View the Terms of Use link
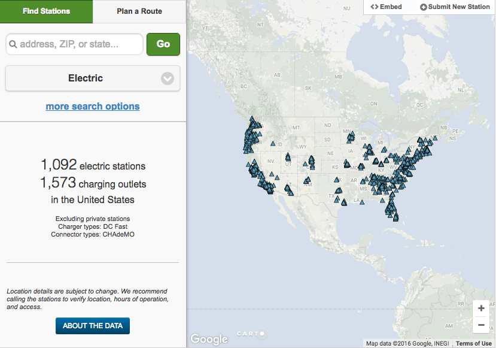This screenshot has height=348, width=496. 473,343
